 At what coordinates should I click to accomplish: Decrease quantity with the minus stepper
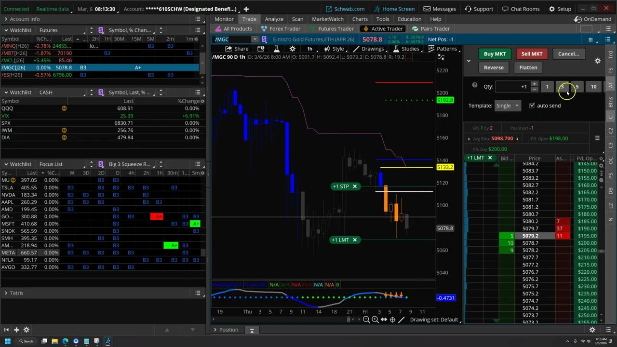pyautogui.click(x=534, y=89)
